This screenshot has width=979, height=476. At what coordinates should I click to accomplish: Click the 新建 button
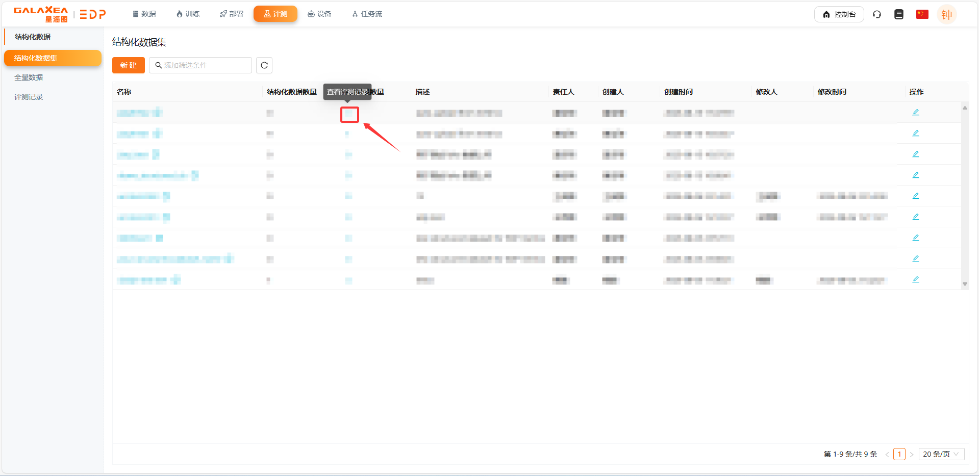[x=129, y=65]
